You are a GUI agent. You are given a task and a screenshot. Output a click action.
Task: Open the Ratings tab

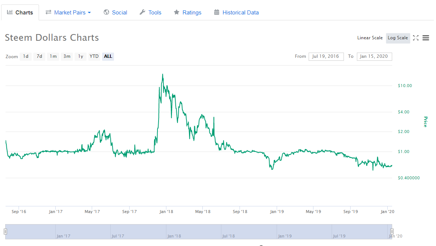tap(192, 12)
